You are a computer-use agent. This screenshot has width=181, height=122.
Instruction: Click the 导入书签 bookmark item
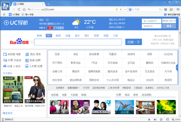pos(27,14)
